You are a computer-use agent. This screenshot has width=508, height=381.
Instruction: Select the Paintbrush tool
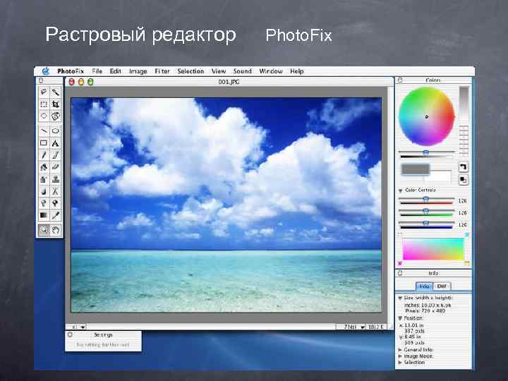pyautogui.click(x=56, y=155)
